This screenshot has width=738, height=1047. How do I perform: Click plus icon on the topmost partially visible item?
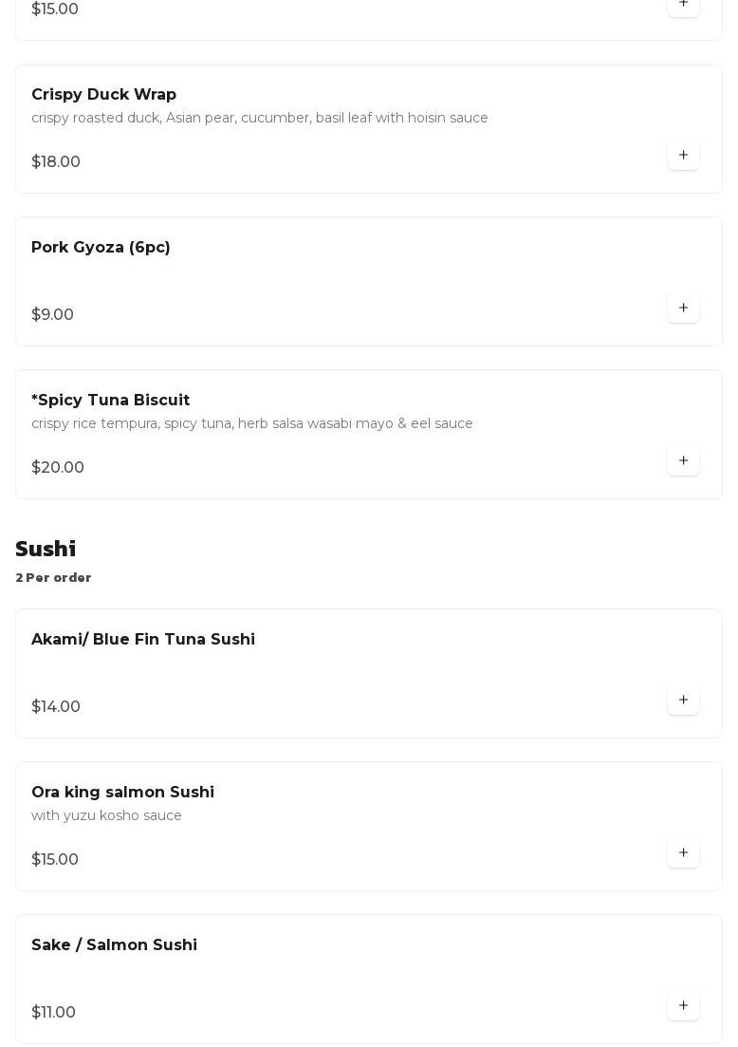tap(683, 5)
